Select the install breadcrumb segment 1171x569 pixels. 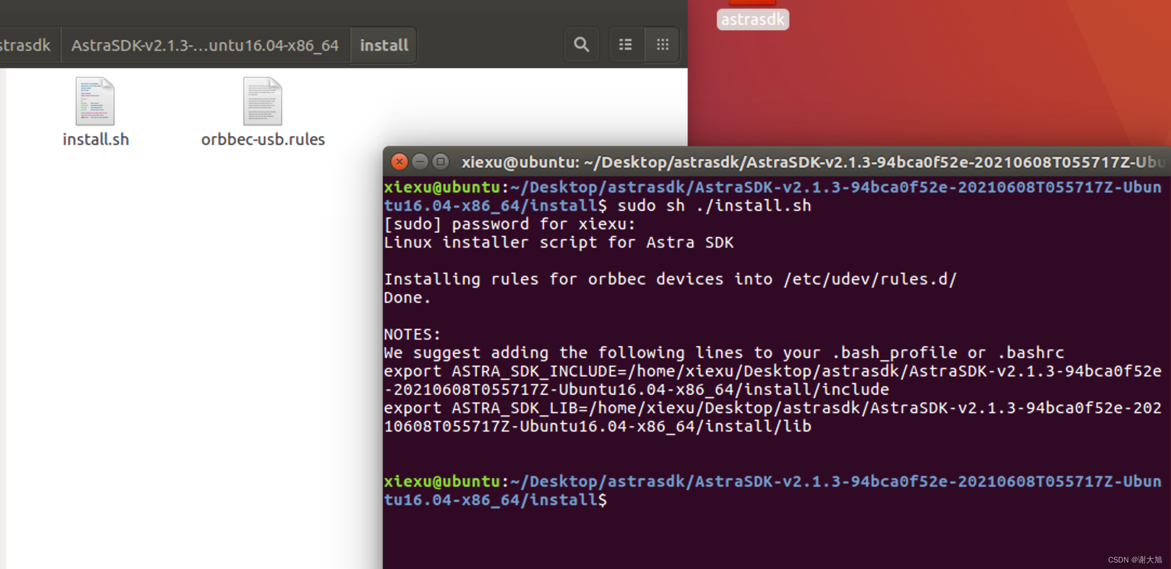[384, 45]
